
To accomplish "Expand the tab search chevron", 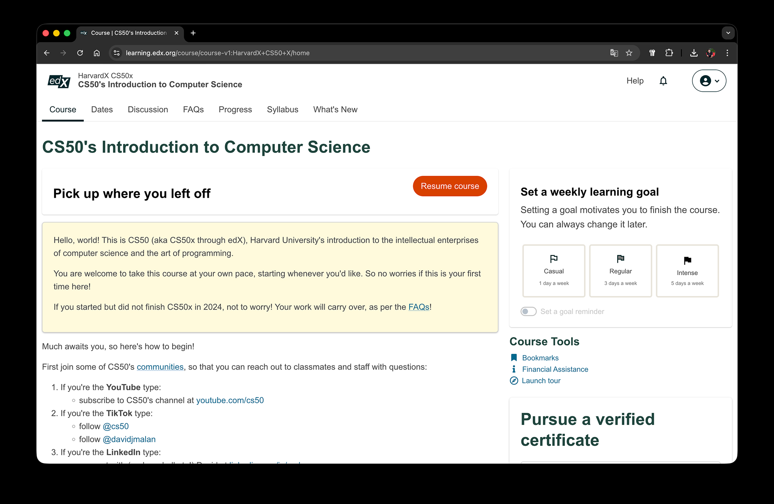I will 728,33.
